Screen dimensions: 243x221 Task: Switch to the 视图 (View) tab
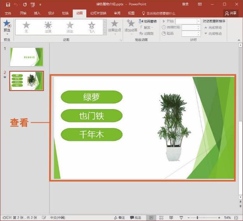pyautogui.click(x=131, y=13)
